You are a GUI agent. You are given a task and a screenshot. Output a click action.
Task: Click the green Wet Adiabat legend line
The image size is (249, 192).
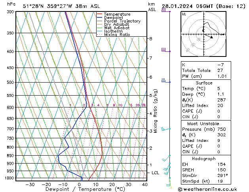pyautogui.click(x=99, y=28)
